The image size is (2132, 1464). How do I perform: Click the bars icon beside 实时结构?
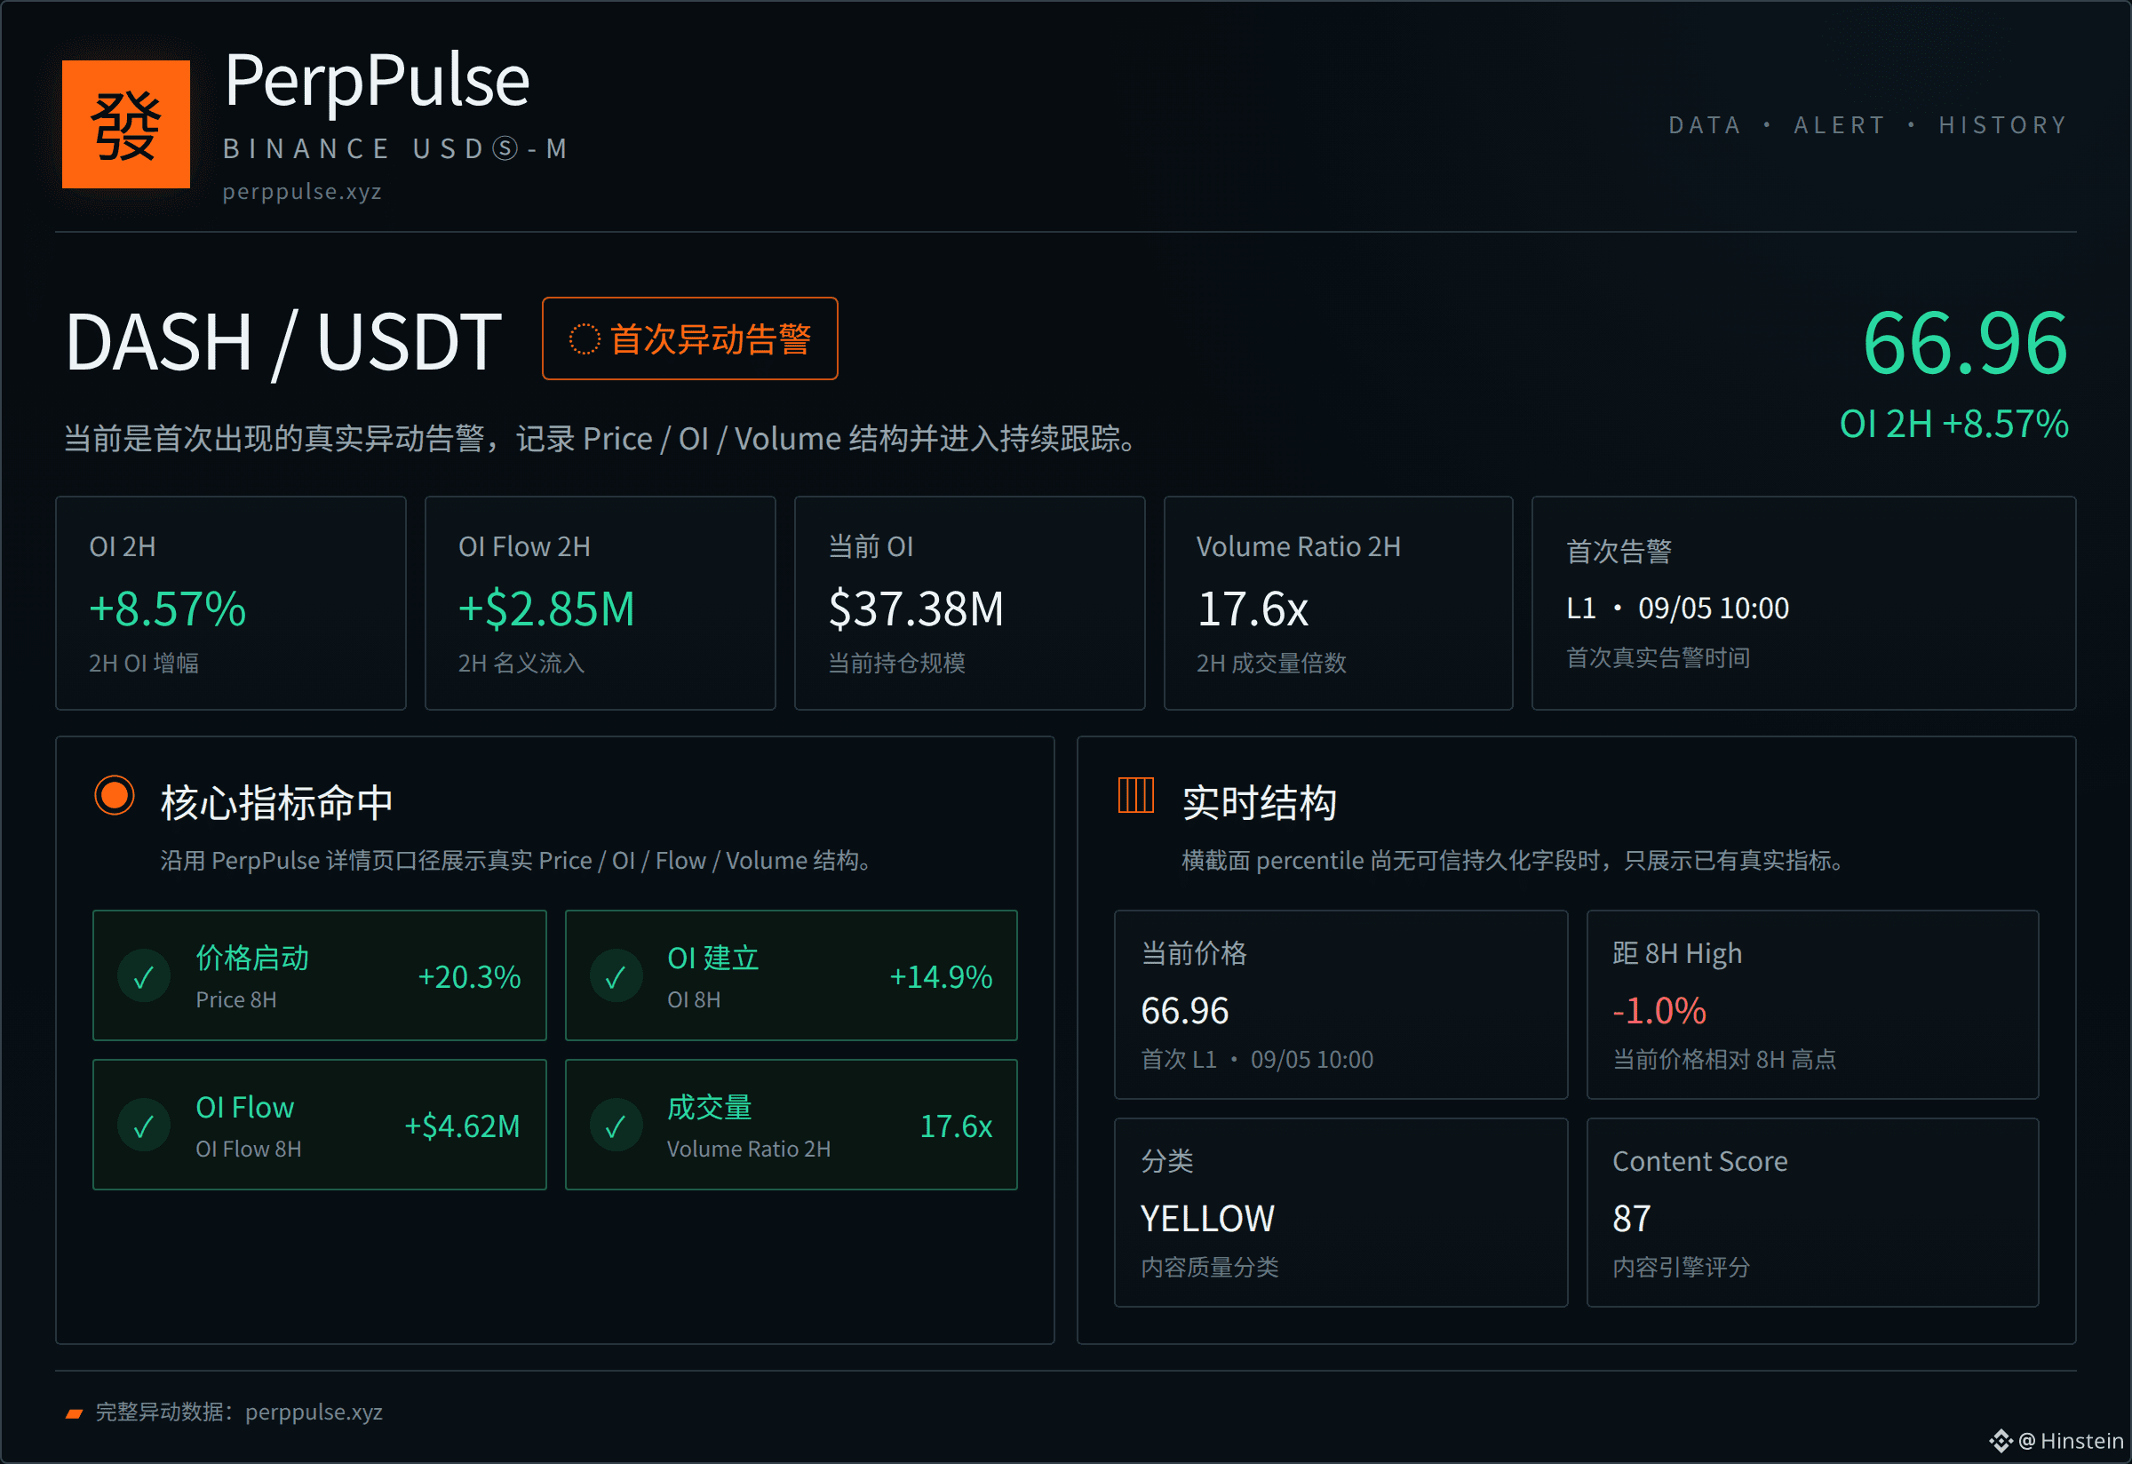[1135, 794]
